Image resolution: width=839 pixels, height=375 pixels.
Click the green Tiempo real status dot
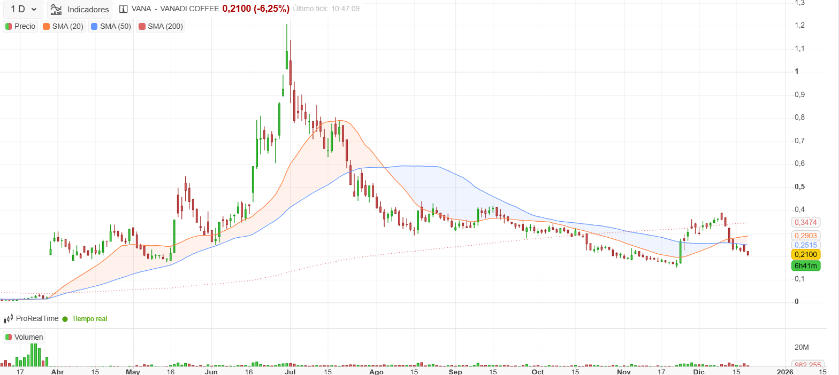pos(65,319)
